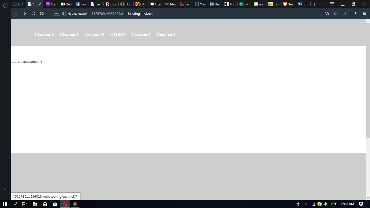
Task: Bookmark this page with the heart icon
Action: point(344,14)
